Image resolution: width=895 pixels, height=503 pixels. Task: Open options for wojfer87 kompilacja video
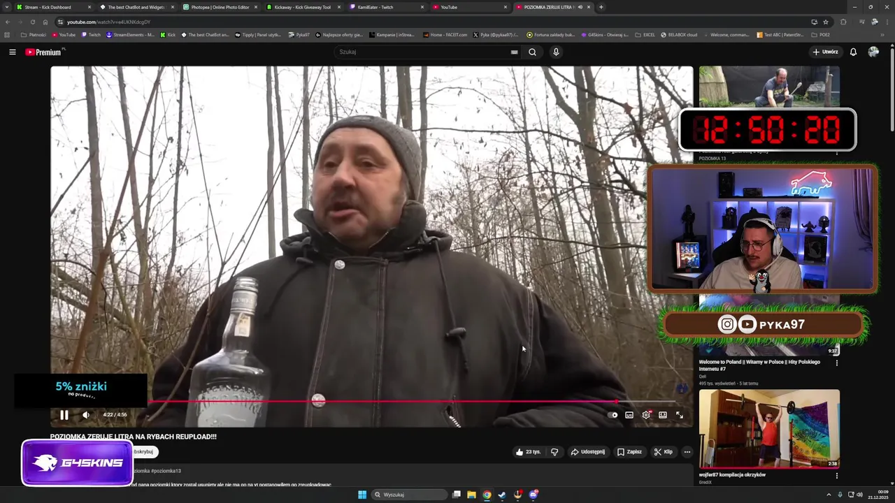pos(836,476)
